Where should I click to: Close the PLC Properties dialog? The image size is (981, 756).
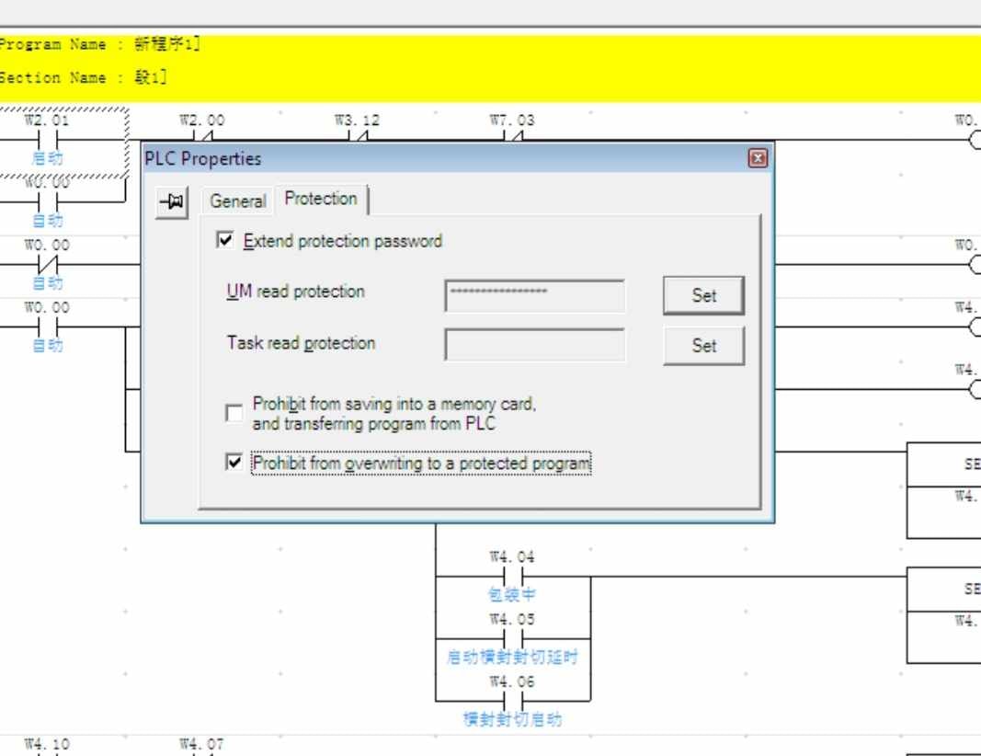tap(758, 158)
